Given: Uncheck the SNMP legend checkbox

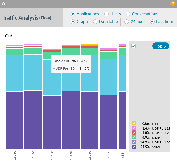Looking at the screenshot, I should [x=134, y=147].
